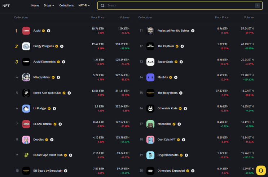
Task: Open the Otherdeed Expanded name link
Action: tap(171, 171)
